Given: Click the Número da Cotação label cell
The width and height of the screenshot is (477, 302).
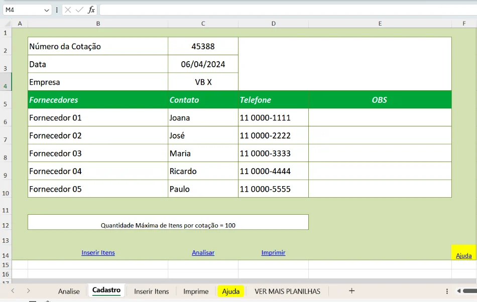Looking at the screenshot, I should 98,46.
